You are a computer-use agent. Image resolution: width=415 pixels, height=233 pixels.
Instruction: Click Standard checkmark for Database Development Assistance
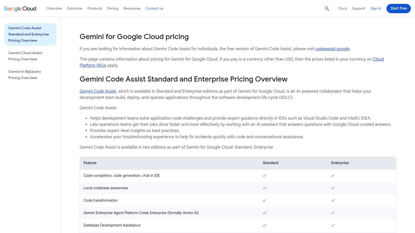tap(265, 225)
